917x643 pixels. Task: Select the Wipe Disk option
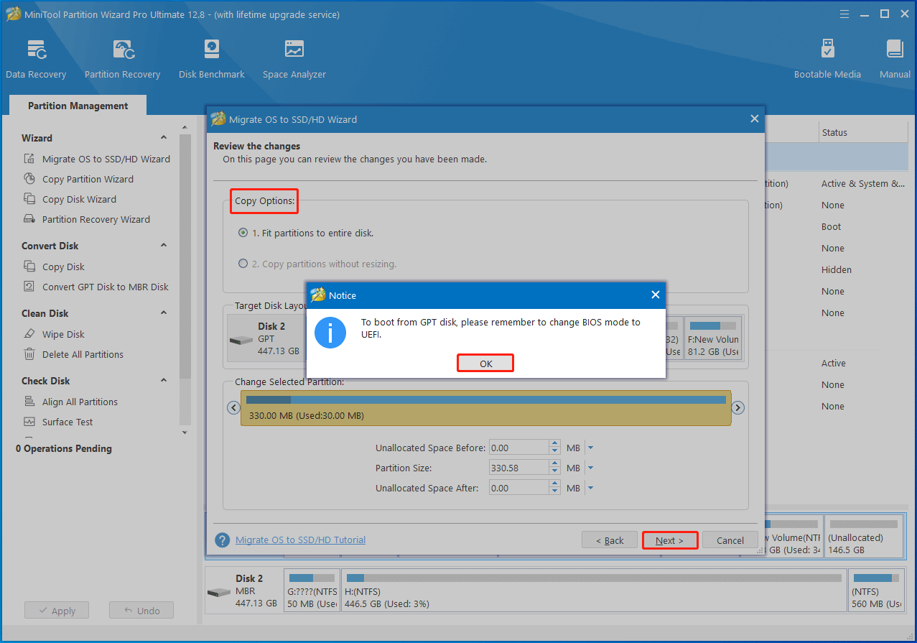65,334
